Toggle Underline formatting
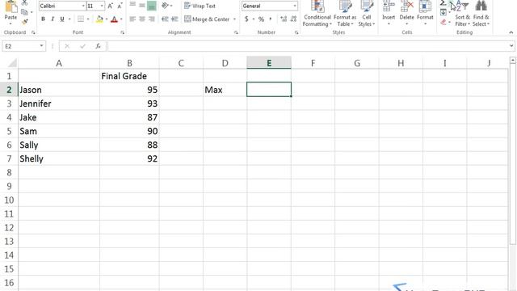 point(62,19)
